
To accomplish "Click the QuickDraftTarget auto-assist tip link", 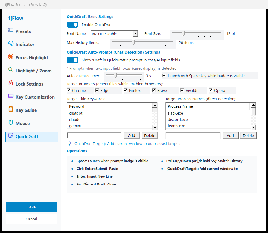I will coord(127,144).
